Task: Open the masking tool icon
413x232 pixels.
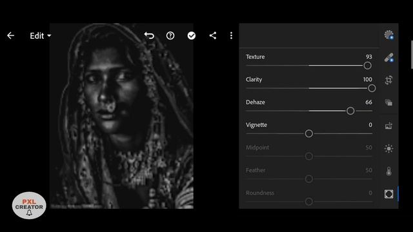Action: (x=388, y=35)
